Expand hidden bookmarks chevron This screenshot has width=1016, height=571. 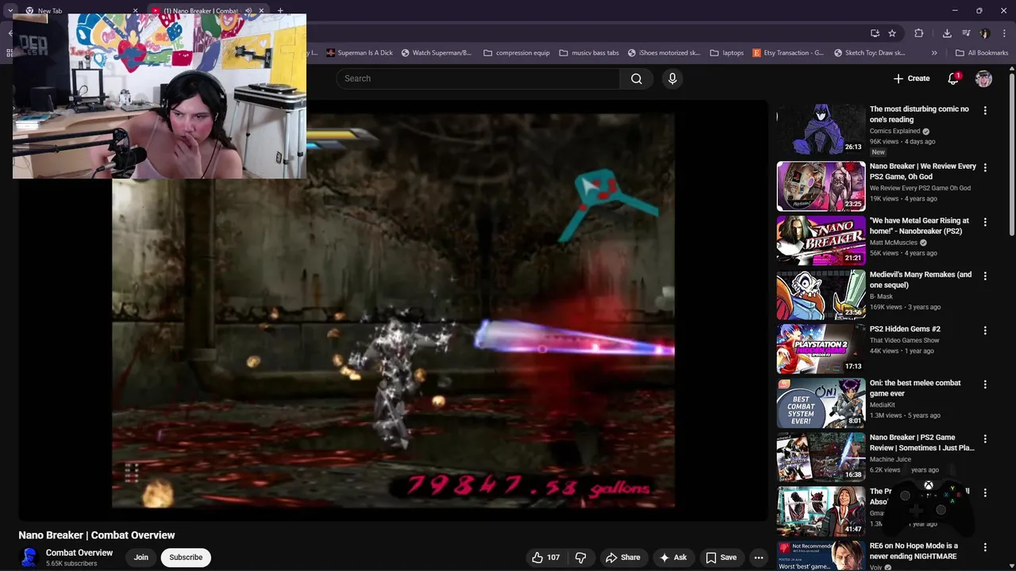934,53
